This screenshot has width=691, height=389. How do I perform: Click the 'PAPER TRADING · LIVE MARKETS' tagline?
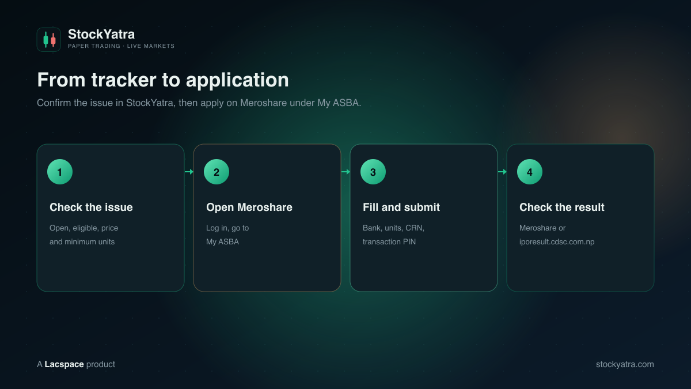click(x=121, y=46)
